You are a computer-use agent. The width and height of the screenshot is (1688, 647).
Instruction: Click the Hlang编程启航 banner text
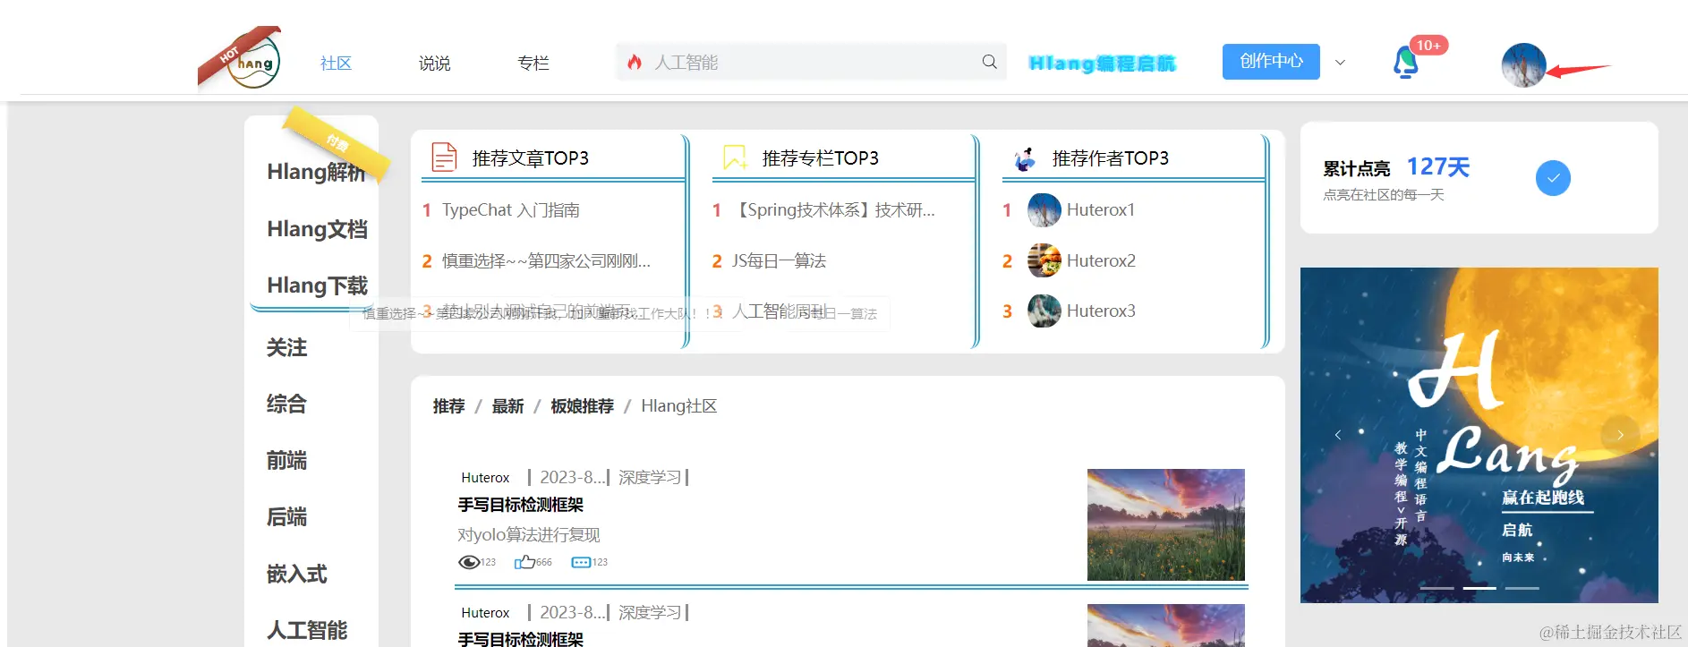tap(1102, 64)
